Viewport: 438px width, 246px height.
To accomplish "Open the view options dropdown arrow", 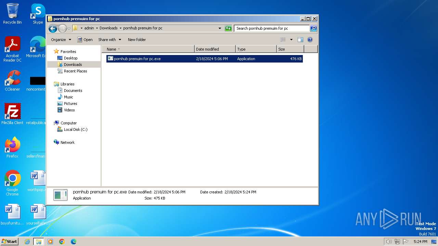I will point(291,40).
